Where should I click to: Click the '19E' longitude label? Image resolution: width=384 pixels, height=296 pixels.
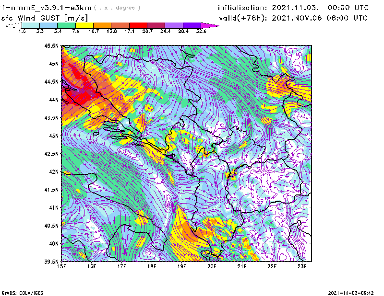182,266
